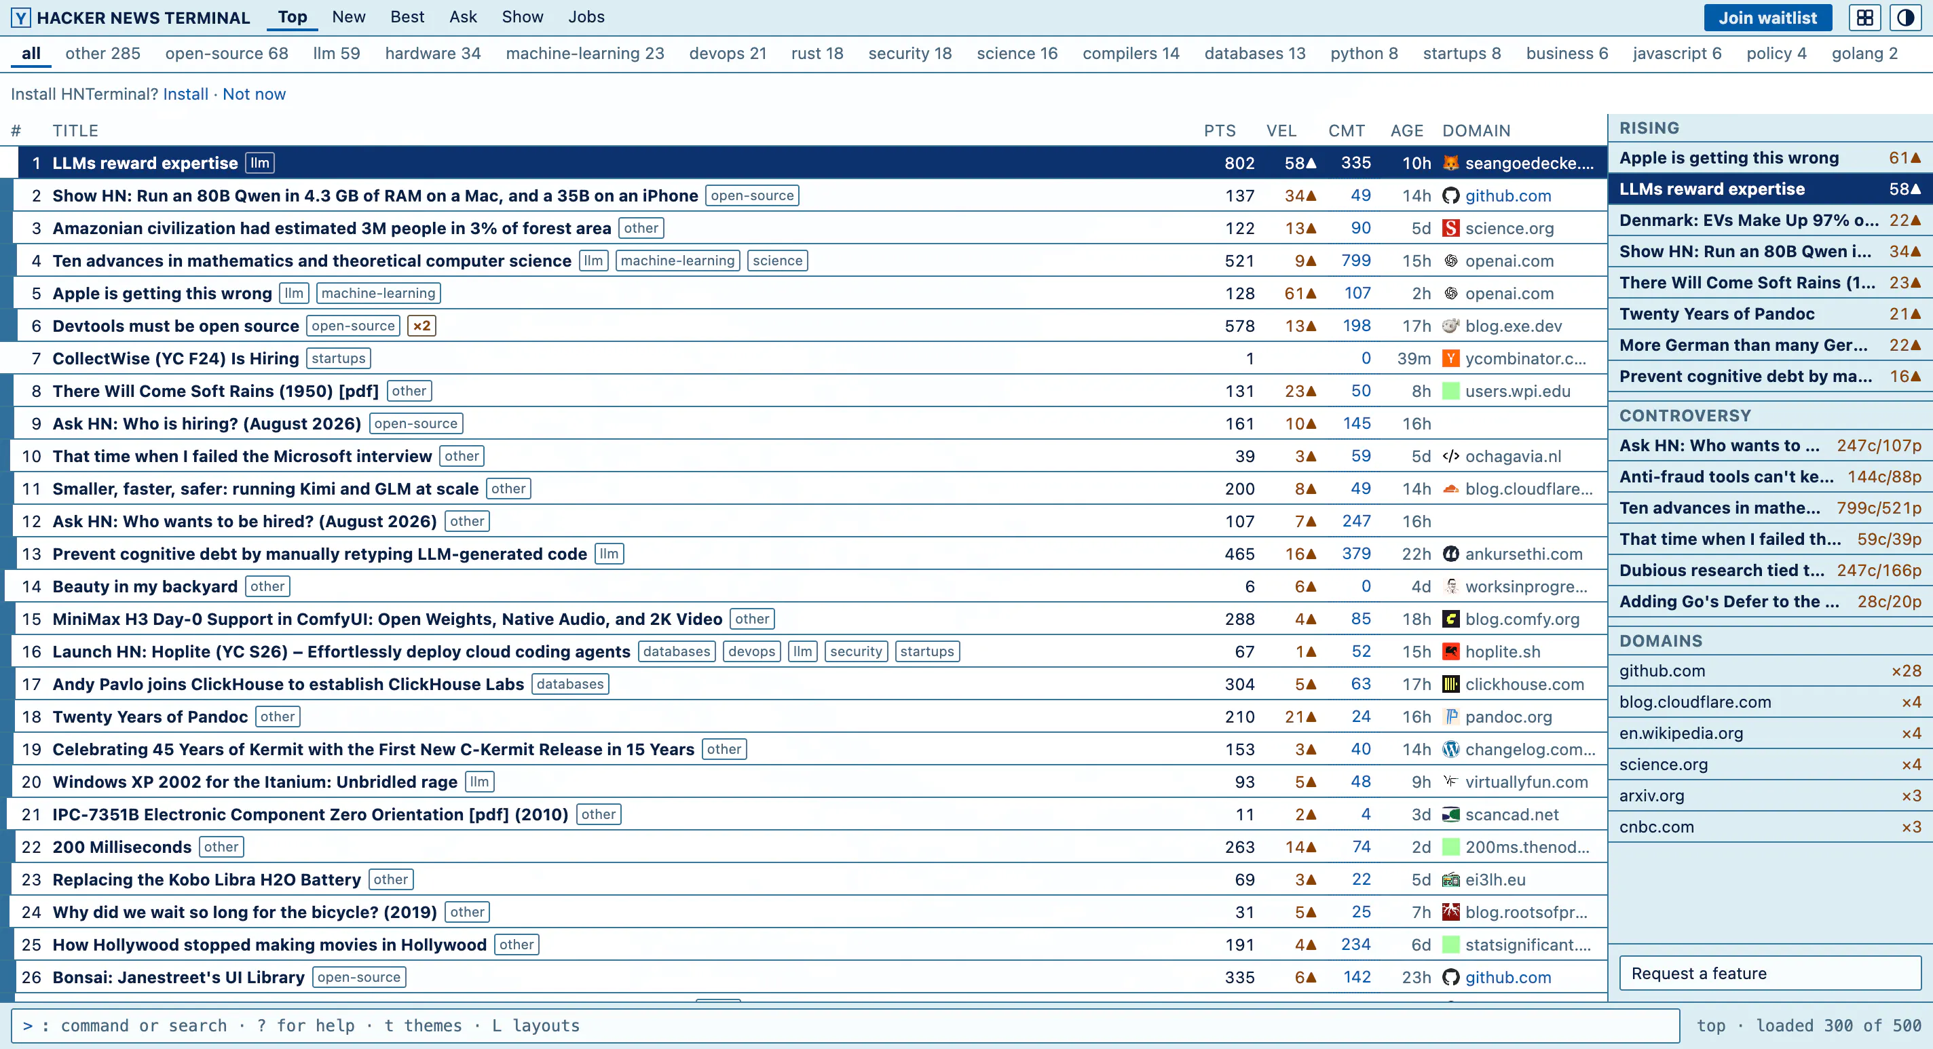This screenshot has height=1049, width=1933.
Task: Open the github.com link on Qwen row
Action: (x=1508, y=196)
